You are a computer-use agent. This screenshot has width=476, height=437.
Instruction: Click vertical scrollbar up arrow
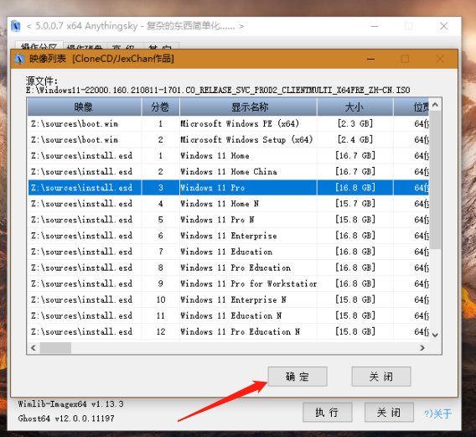point(435,105)
